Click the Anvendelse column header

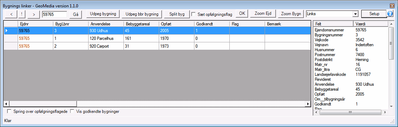(x=106, y=24)
